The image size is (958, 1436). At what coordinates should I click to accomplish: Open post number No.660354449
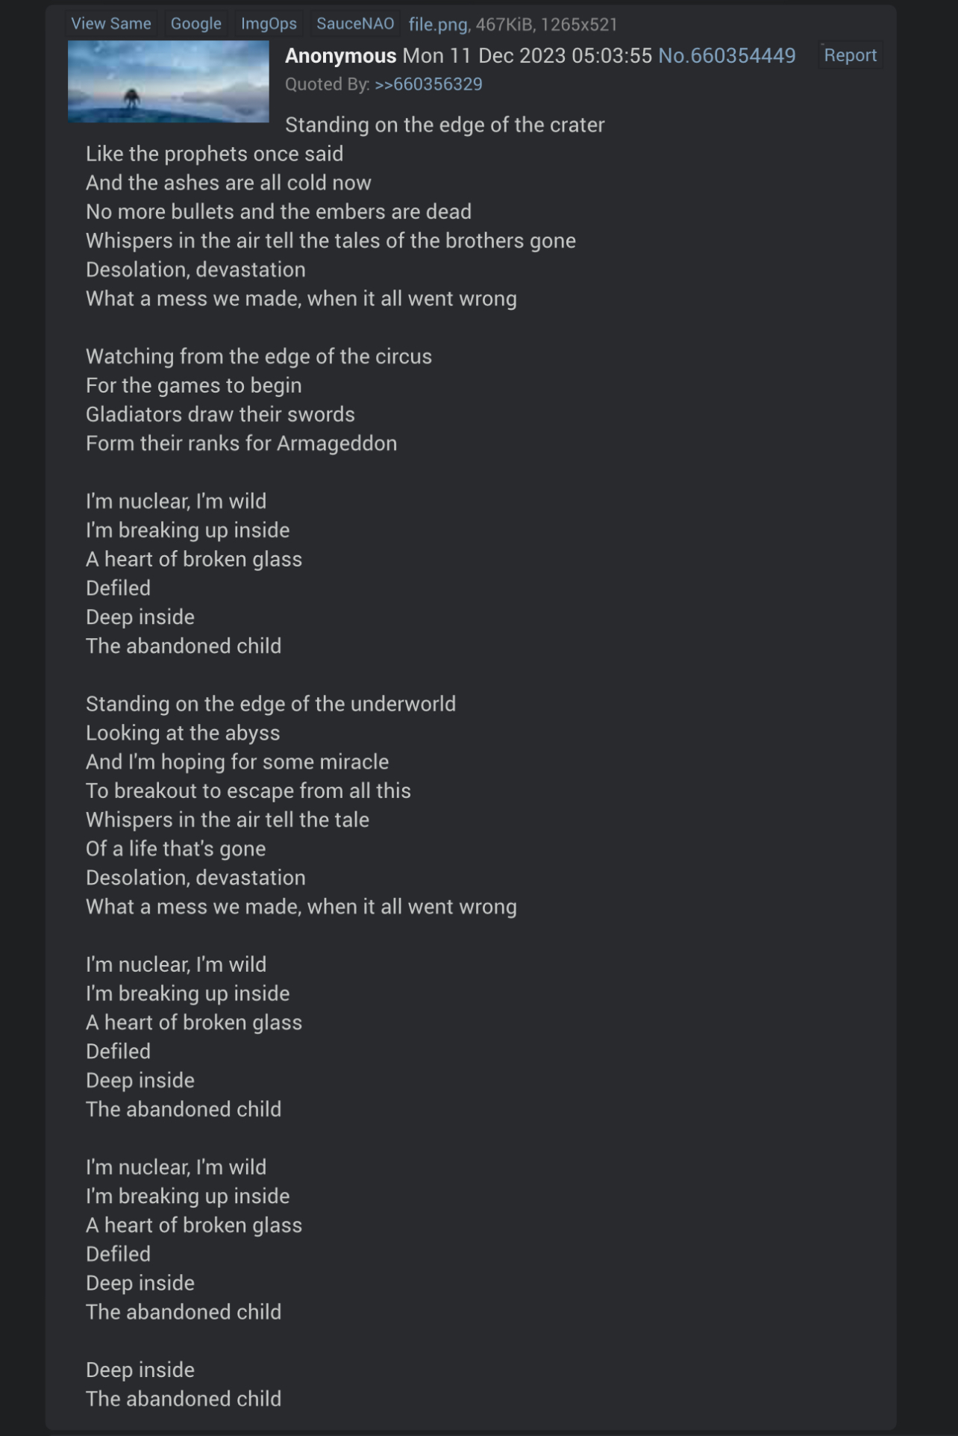[x=727, y=56]
